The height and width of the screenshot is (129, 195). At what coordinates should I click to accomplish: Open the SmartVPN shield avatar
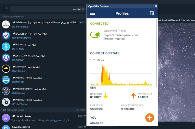(x=6, y=58)
